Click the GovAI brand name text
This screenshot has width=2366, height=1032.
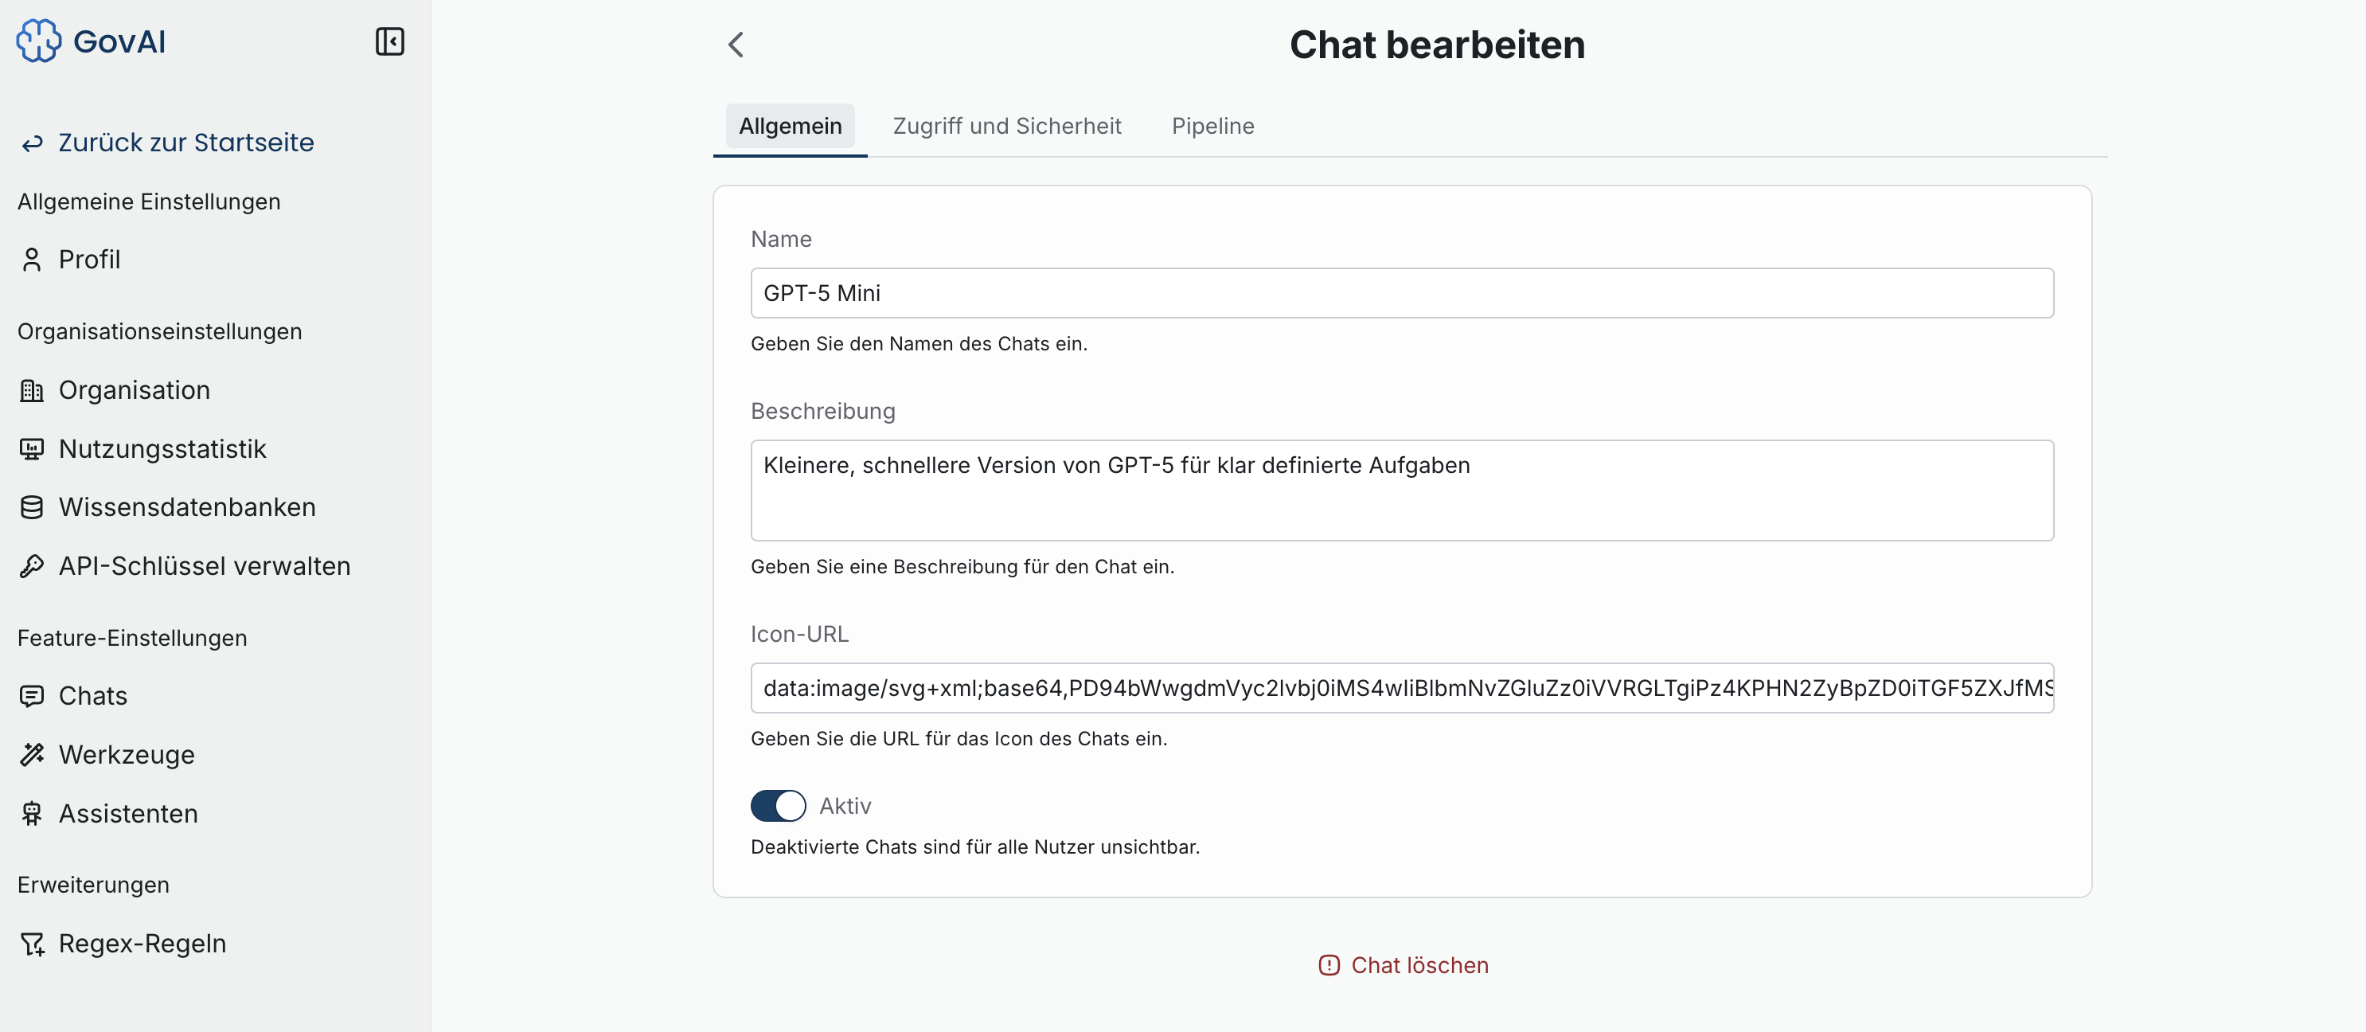tap(119, 41)
